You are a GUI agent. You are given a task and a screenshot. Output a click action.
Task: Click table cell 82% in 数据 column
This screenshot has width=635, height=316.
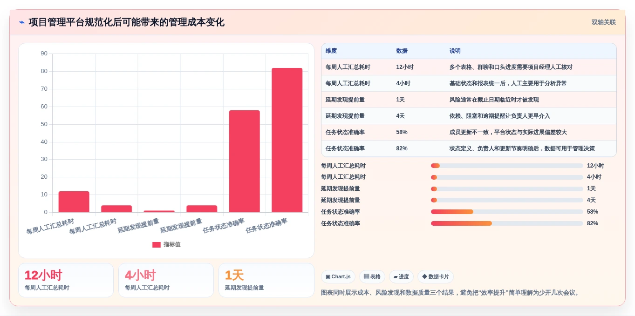click(402, 148)
